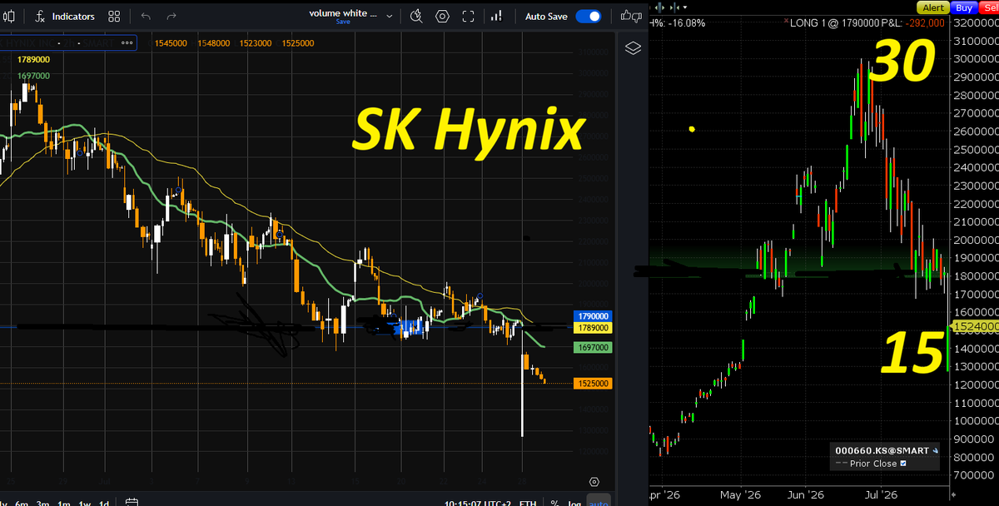Click the P&L value -292,000
The image size is (999, 506).
(925, 23)
